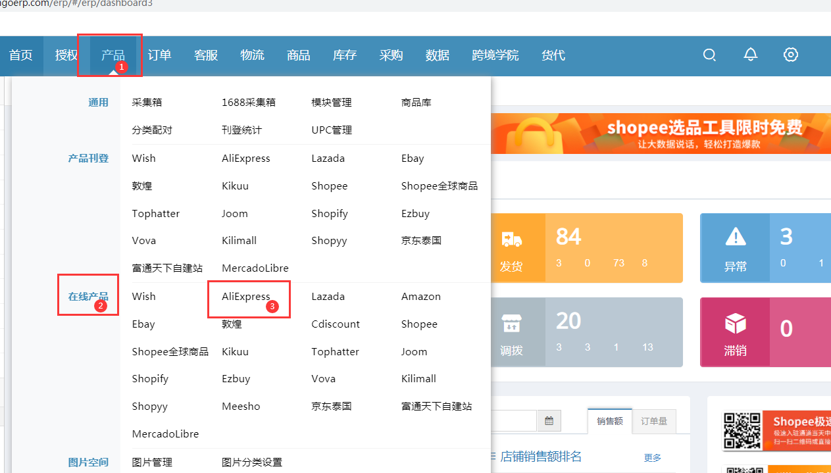Click the 13 count on the 调拨 card
This screenshot has height=473, width=831.
pos(647,347)
